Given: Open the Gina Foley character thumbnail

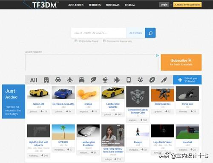Looking at the screenshot, I should (x=113, y=135).
